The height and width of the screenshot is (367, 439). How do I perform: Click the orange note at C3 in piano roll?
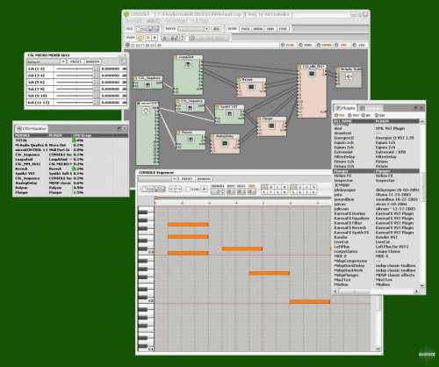click(x=188, y=253)
